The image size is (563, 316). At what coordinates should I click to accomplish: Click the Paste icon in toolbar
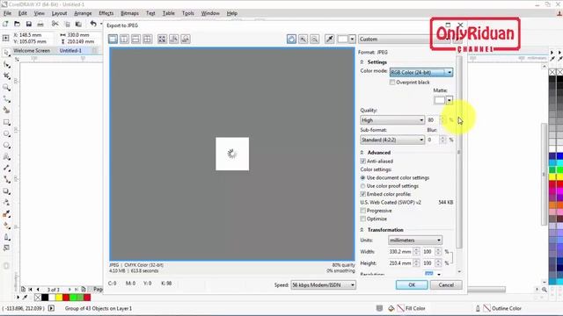pos(78,24)
